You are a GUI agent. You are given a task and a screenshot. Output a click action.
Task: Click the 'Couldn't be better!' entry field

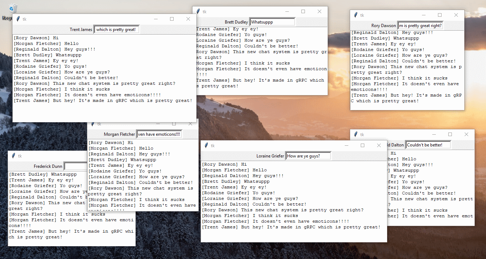point(428,145)
